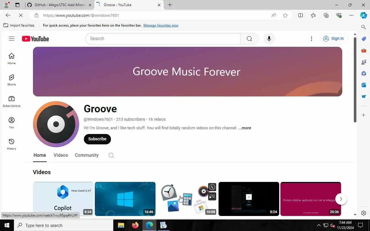Open You in the left sidebar
The height and width of the screenshot is (231, 370).
click(x=12, y=123)
